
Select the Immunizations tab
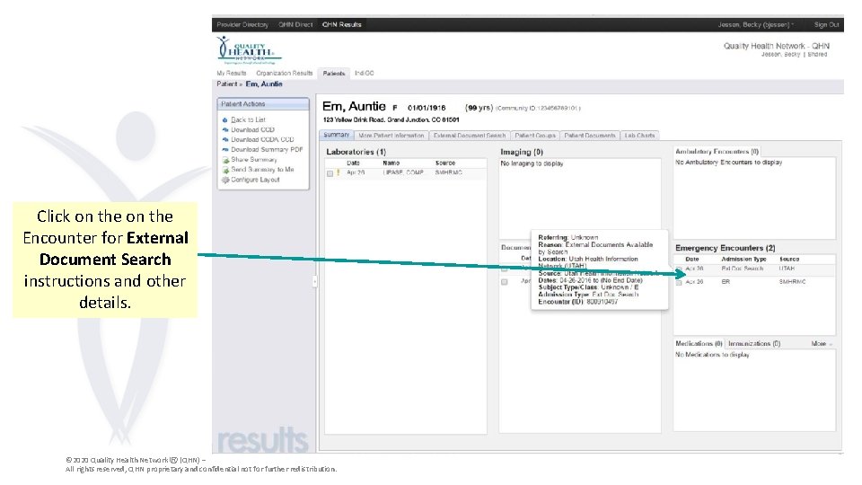(754, 344)
